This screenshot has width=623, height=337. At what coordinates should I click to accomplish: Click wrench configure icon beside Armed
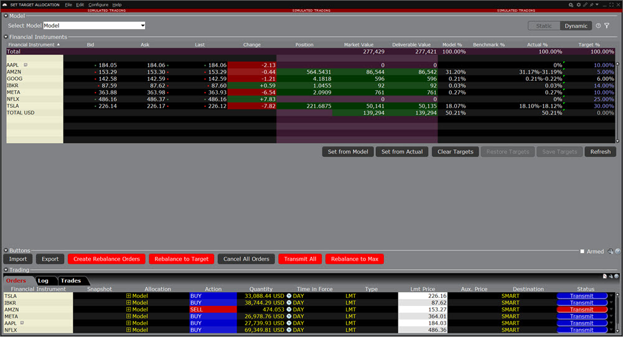click(x=611, y=251)
